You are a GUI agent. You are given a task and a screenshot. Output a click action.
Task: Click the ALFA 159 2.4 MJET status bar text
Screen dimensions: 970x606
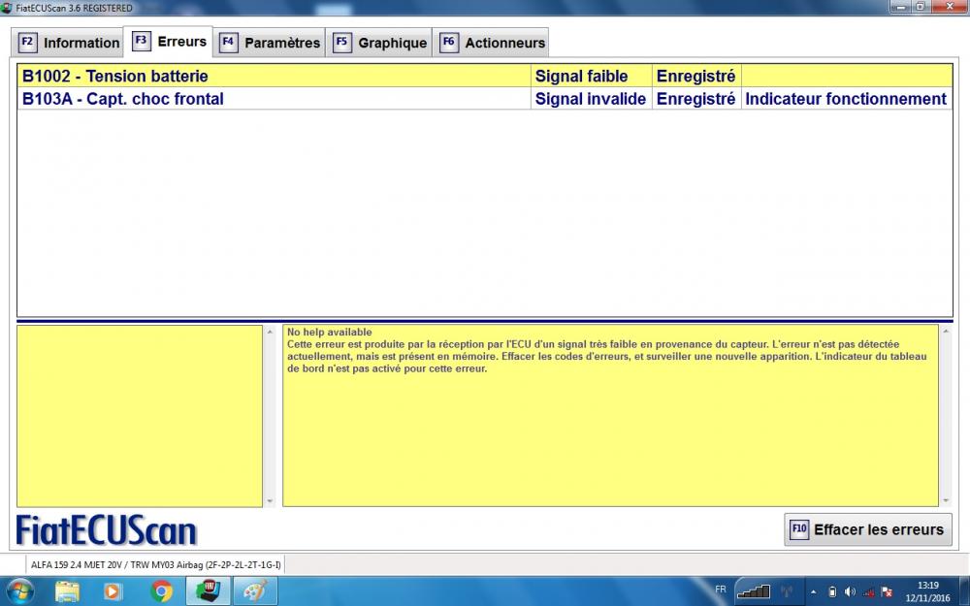(156, 564)
